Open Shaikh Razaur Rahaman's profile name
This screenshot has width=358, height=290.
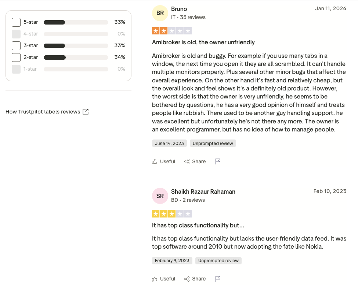tap(203, 192)
